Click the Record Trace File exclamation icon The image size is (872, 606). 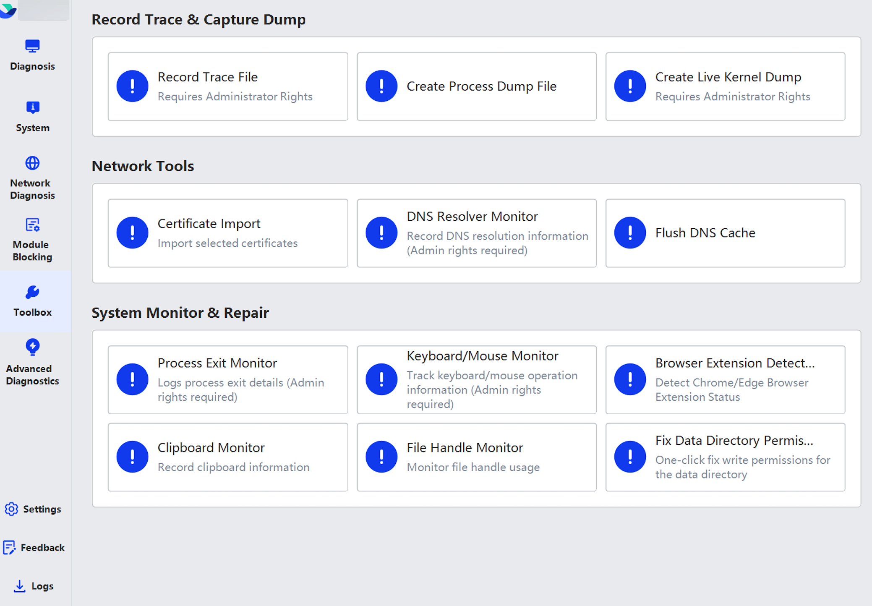pos(132,86)
